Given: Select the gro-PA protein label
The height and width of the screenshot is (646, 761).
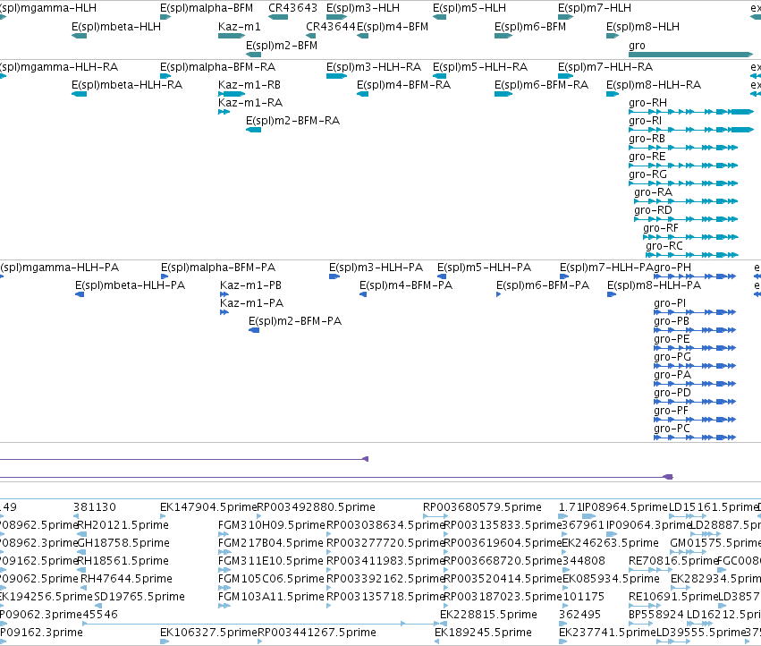Looking at the screenshot, I should 672,376.
